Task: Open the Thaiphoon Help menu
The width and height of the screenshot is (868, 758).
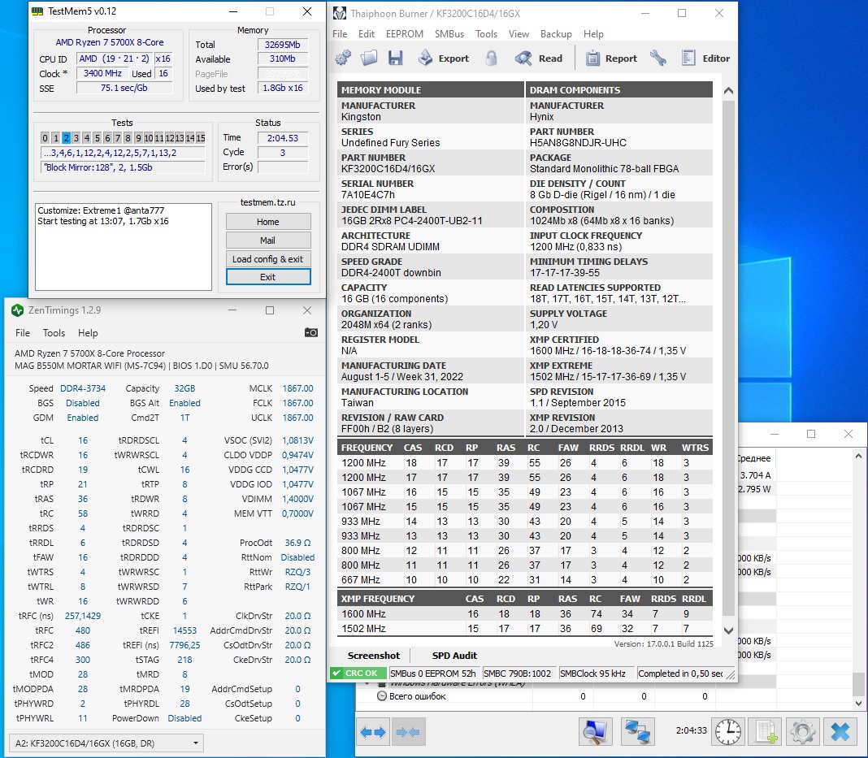Action: [593, 34]
